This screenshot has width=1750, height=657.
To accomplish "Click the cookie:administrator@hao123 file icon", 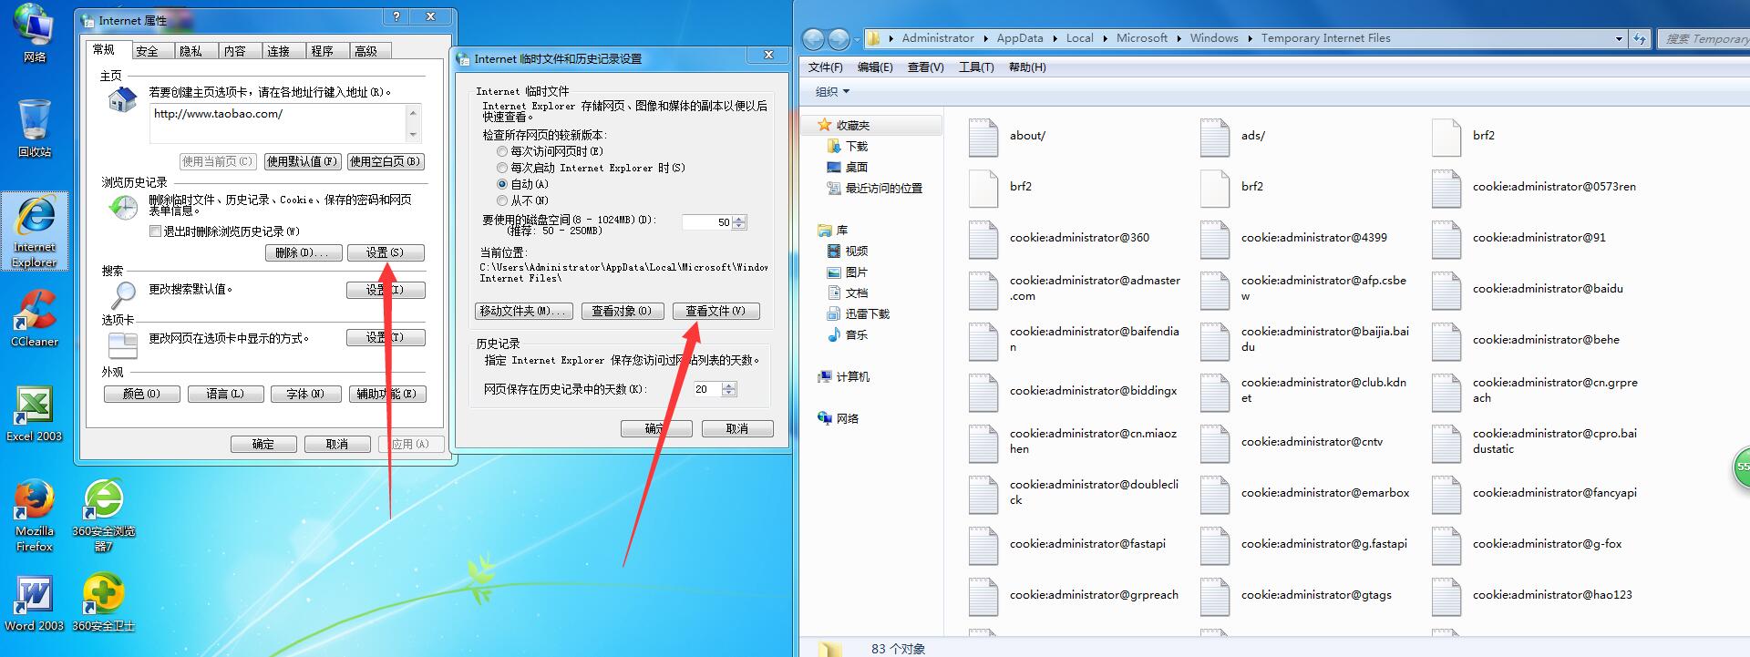I will click(x=1446, y=596).
